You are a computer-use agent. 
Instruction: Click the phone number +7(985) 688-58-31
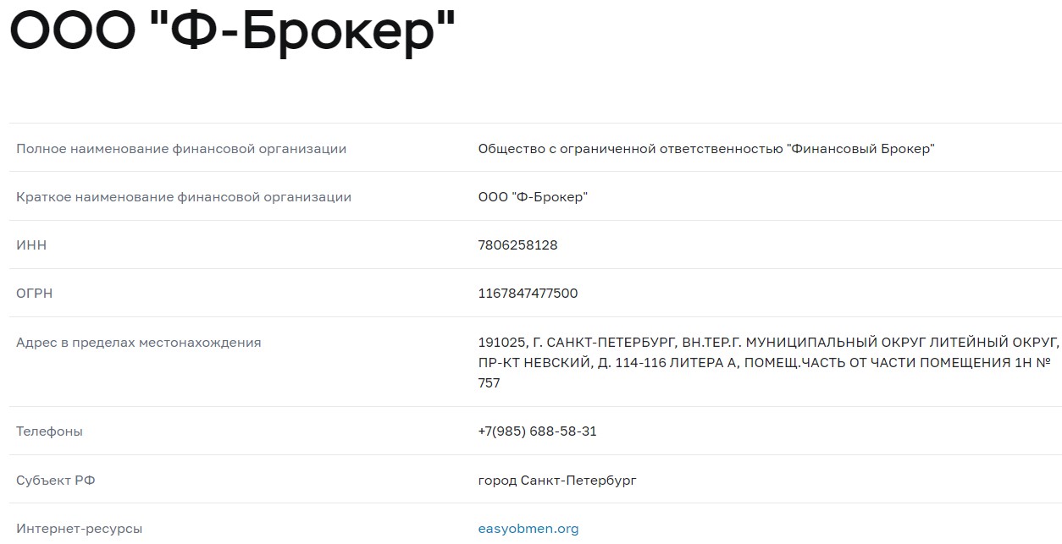pyautogui.click(x=537, y=431)
